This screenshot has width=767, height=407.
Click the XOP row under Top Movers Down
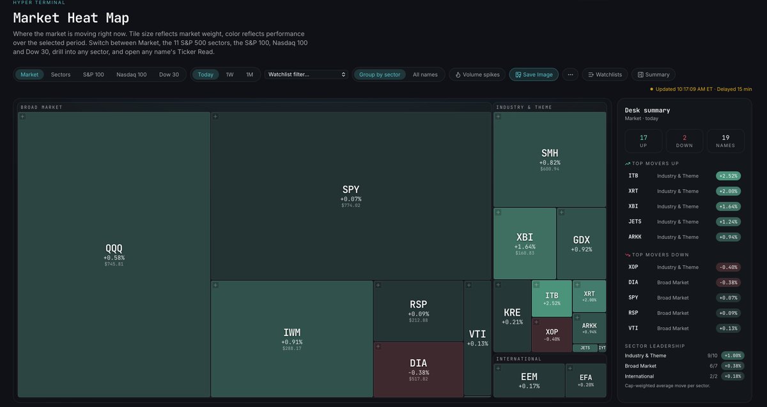pos(685,267)
